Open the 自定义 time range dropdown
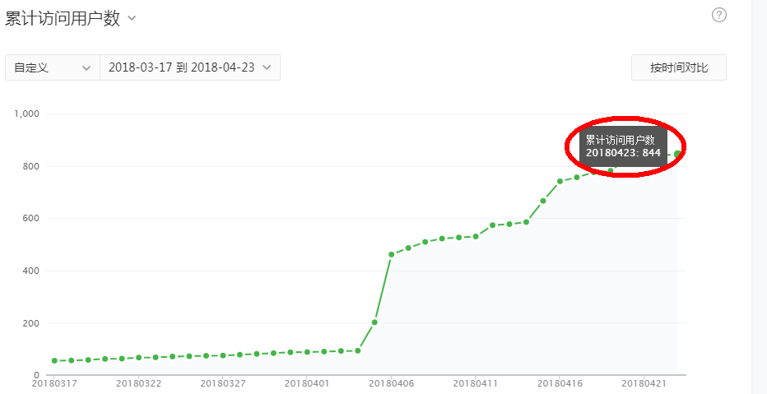The width and height of the screenshot is (767, 394). point(53,67)
